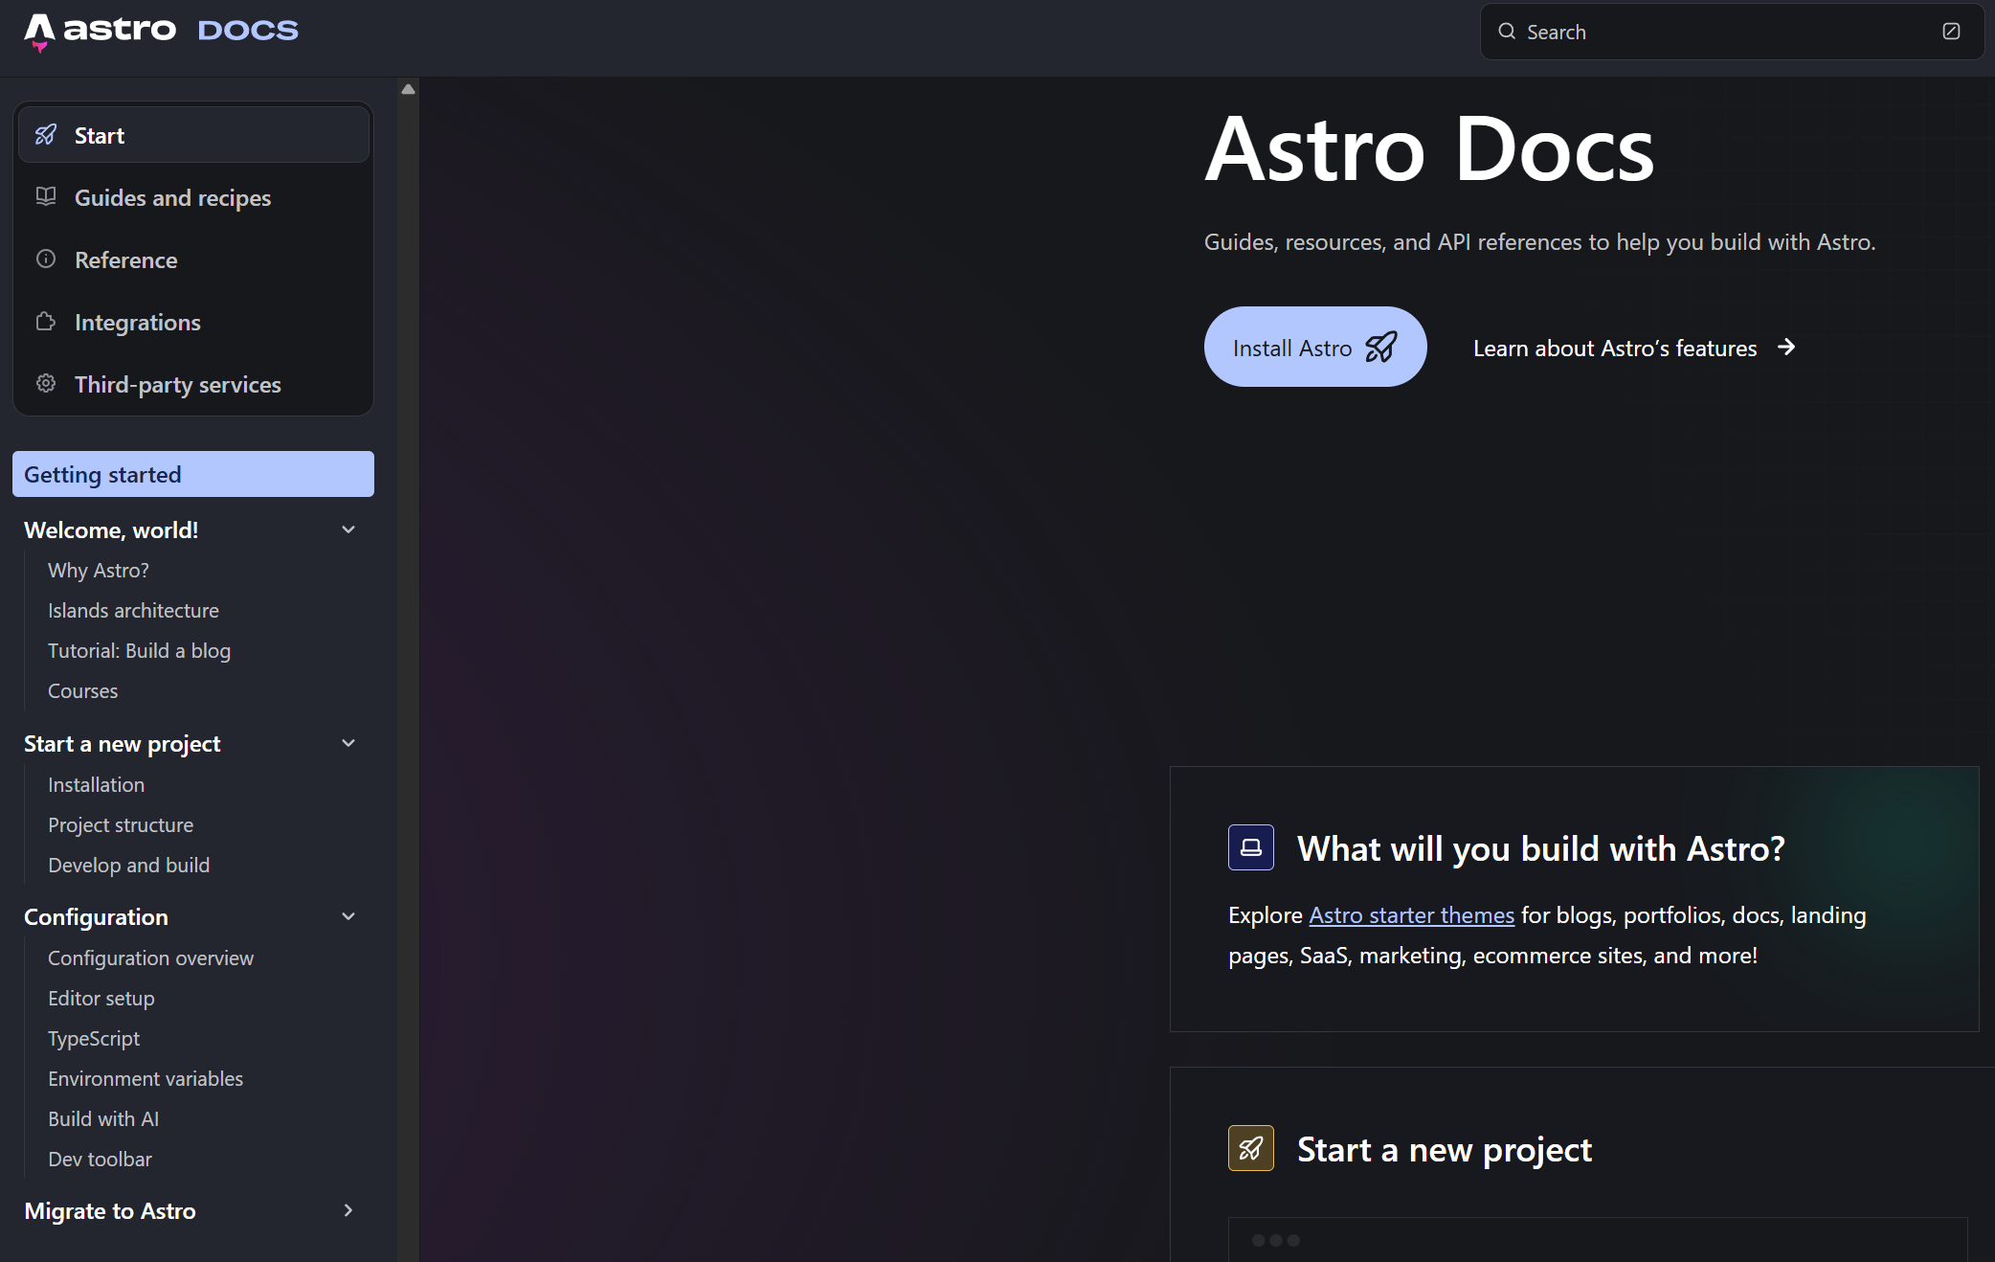
Task: Collapse the Start a new project group
Action: tap(348, 743)
